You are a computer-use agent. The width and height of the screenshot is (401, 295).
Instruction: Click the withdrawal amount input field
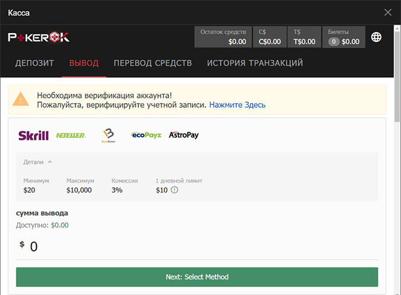pyautogui.click(x=197, y=247)
